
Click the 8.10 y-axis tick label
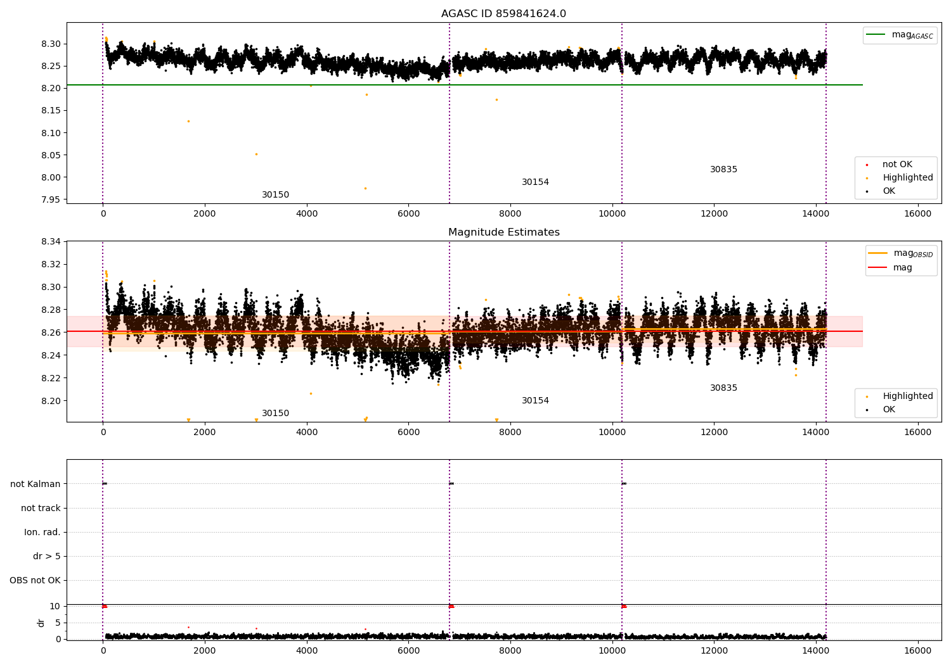pos(51,134)
